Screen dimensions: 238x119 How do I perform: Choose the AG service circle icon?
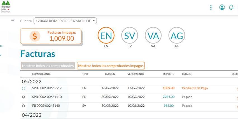coord(176,36)
